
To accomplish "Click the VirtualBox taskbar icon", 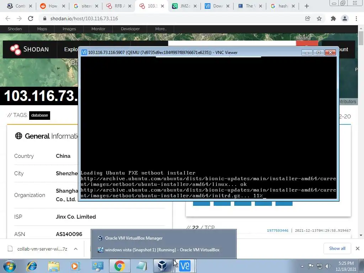I will (x=162, y=266).
